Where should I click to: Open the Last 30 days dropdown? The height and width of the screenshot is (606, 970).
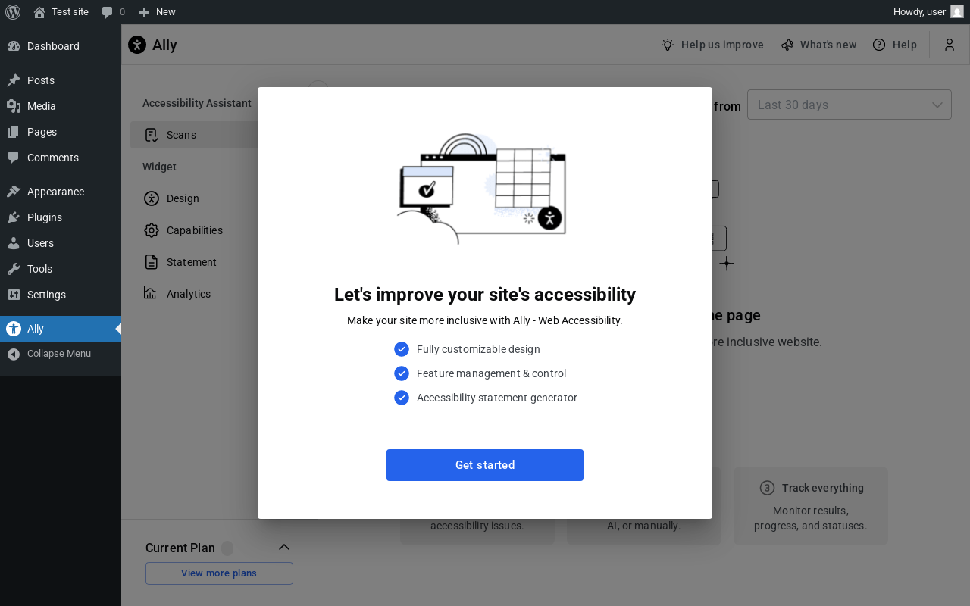point(850,105)
